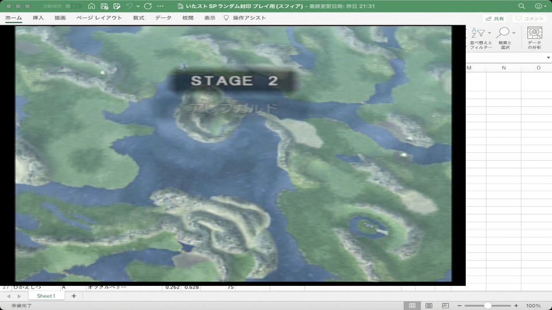Expand the 検索と選択 dropdown arrow

(x=513, y=33)
